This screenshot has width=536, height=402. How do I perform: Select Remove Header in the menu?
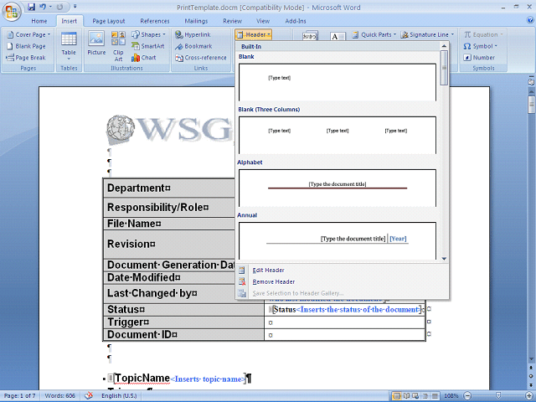tap(274, 281)
